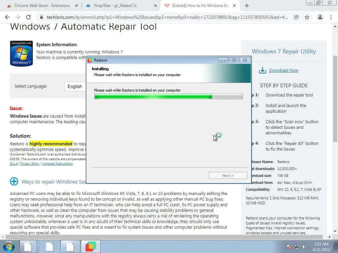Click the Action Center flag tray icon
This screenshot has width=338, height=253.
(x=288, y=247)
